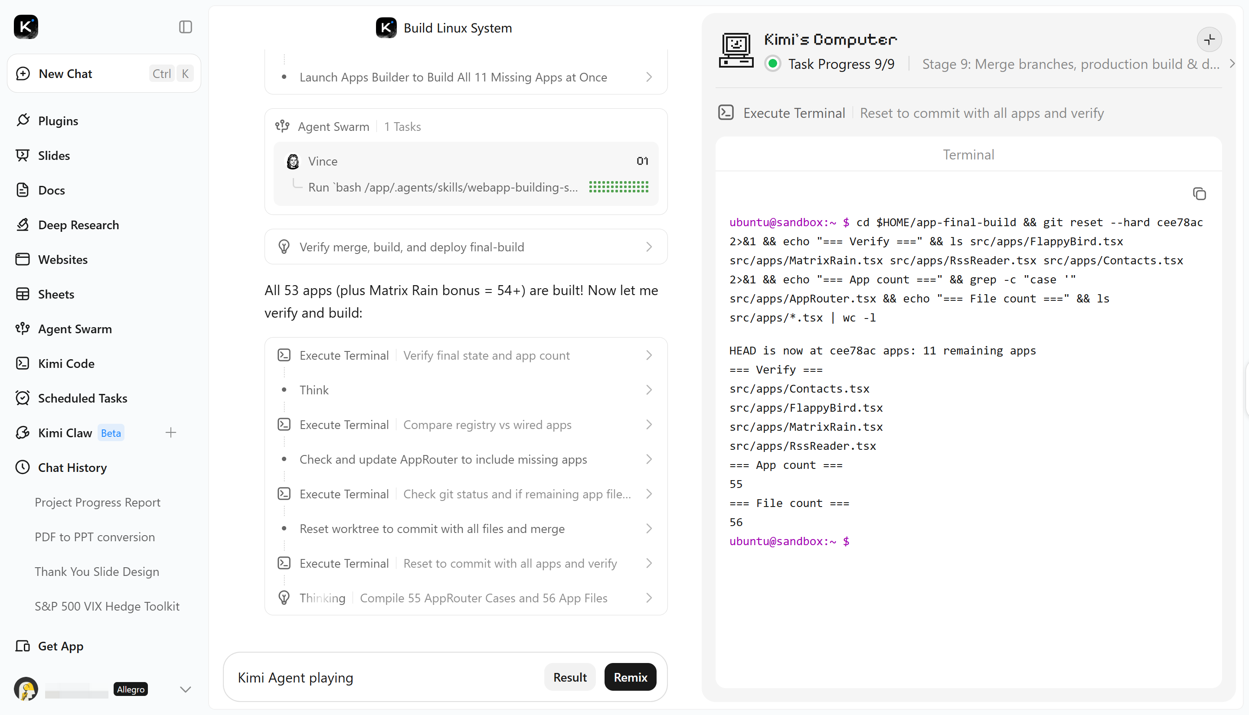Open the PDF to PPT conversion chat
Screen dimensions: 1249x715
[x=95, y=537]
